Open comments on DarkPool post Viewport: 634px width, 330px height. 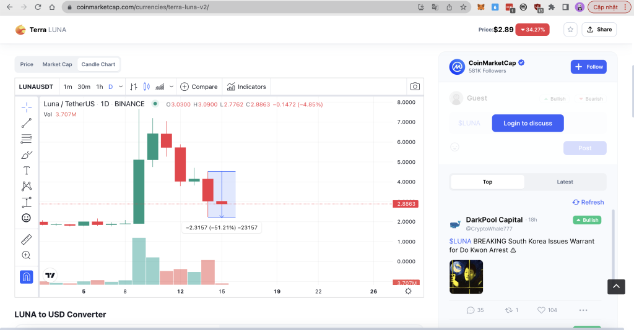pos(475,310)
